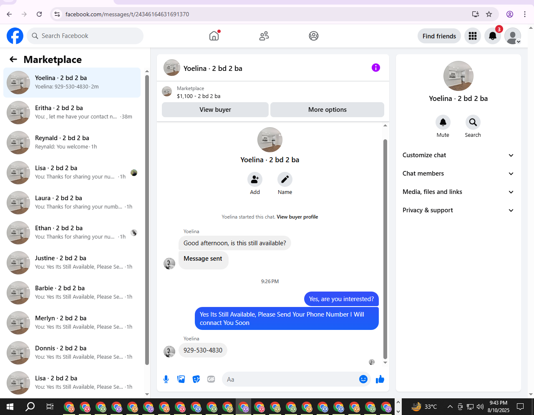
Task: Open Yoelina conversation in list
Action: click(x=72, y=83)
